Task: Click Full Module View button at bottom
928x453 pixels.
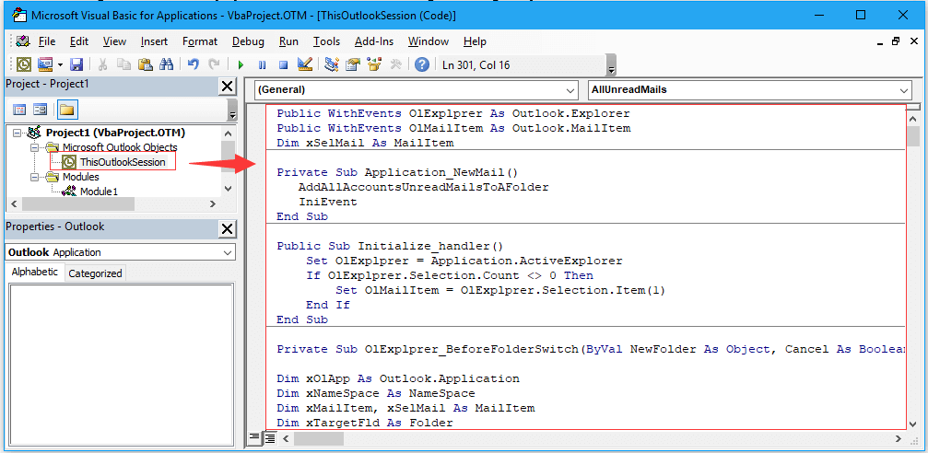Action: pyautogui.click(x=270, y=438)
